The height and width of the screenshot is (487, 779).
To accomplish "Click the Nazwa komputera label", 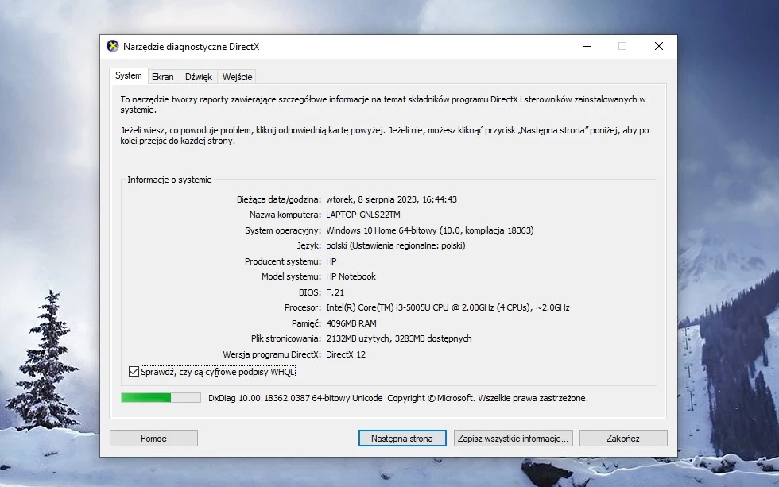I will click(x=285, y=215).
